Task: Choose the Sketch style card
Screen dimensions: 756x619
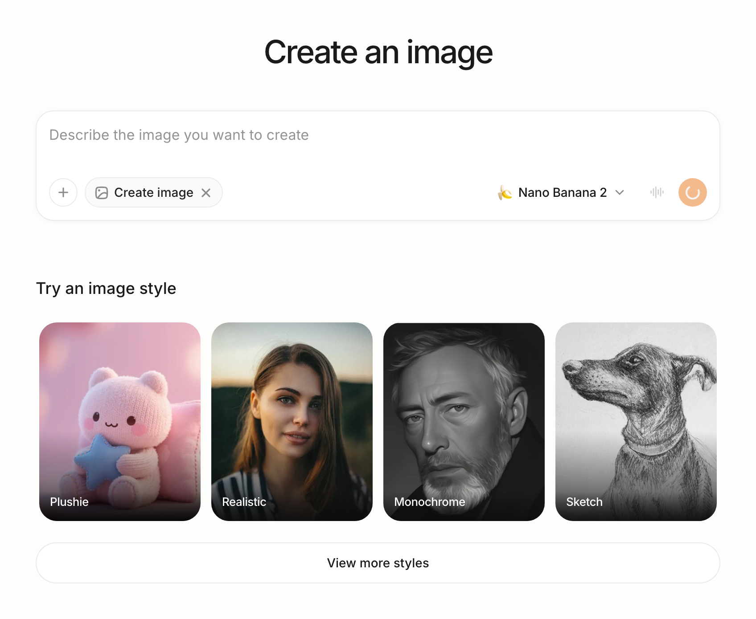Action: 636,422
